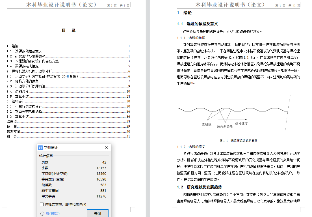312x217 pixels.
Task: Navigate to TOC entry 3.1 小车行走结构设计
Action: pyautogui.click(x=28, y=106)
